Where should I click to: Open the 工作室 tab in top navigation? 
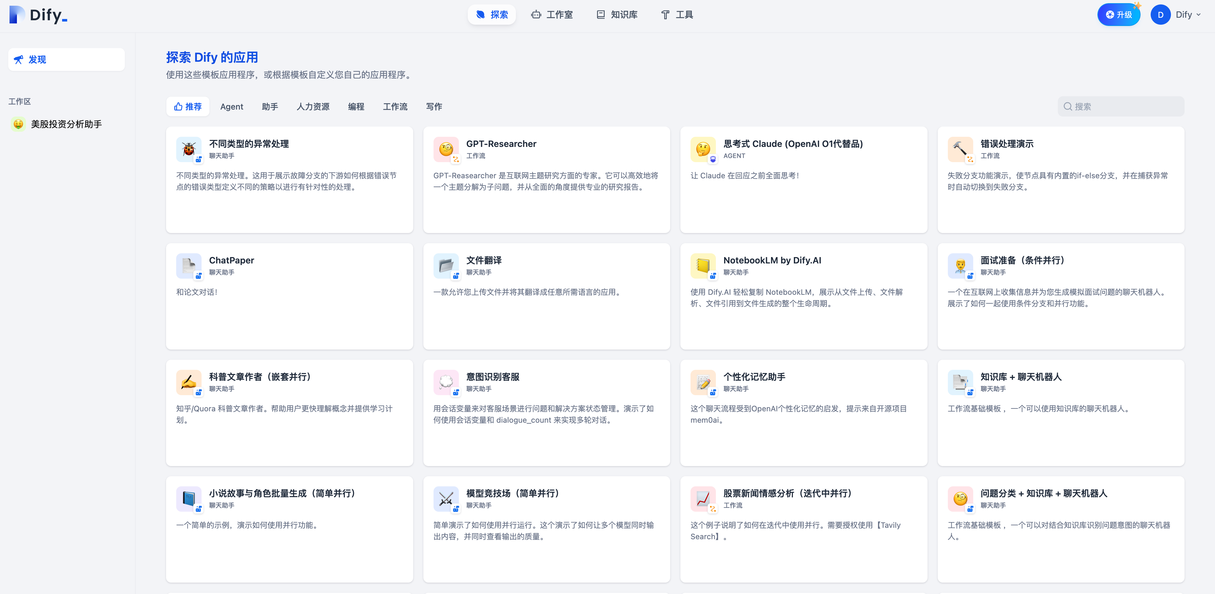[552, 15]
